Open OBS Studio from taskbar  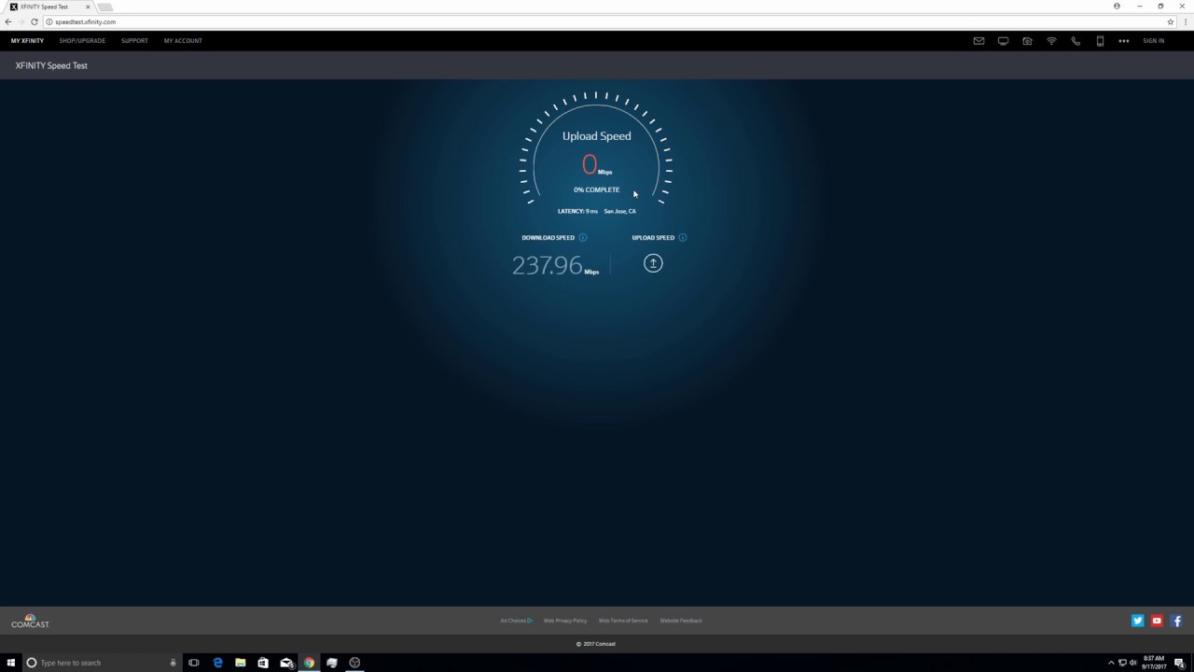[x=354, y=663]
